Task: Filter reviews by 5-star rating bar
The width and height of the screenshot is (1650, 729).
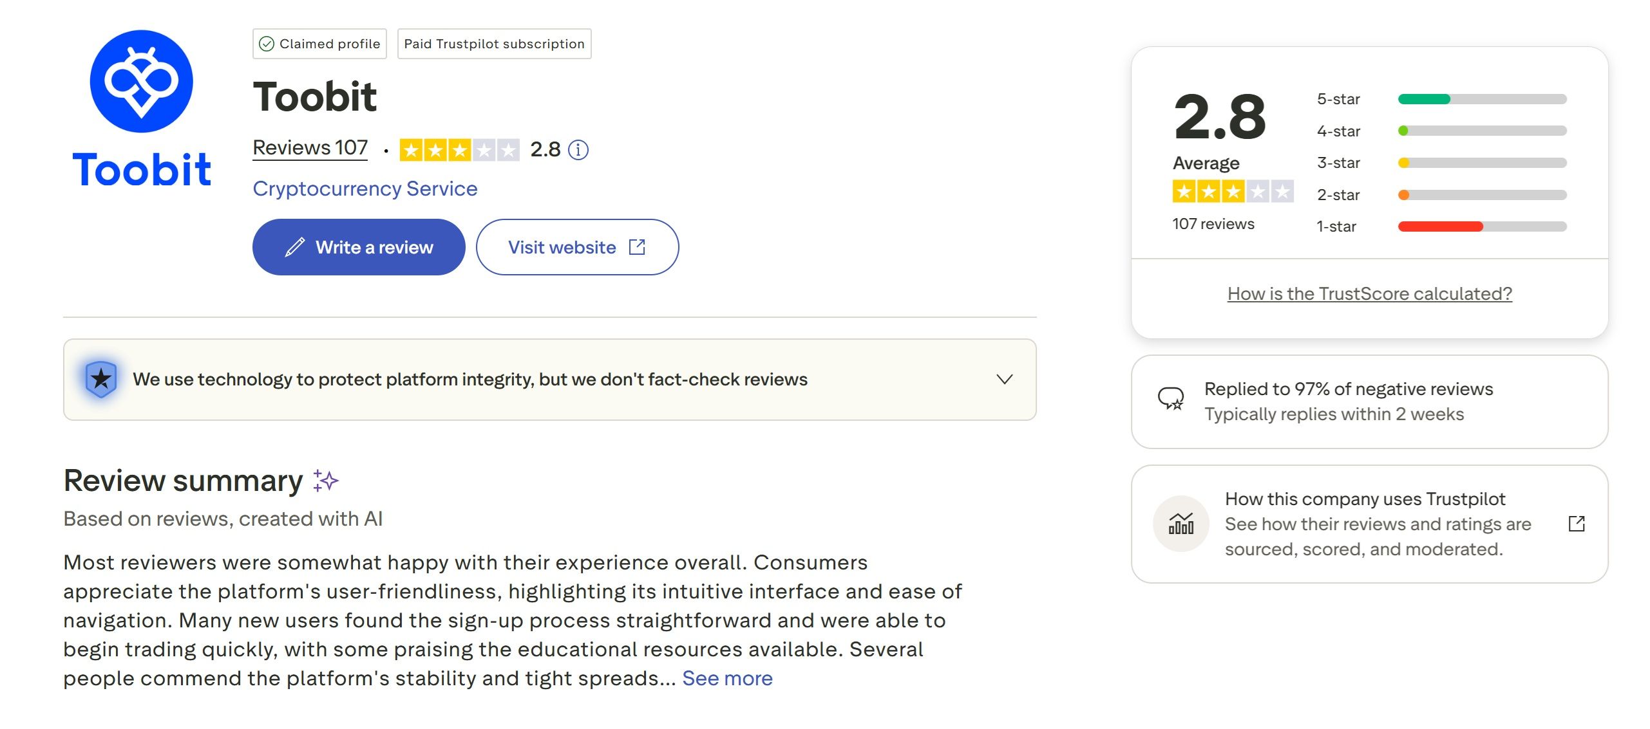Action: click(x=1481, y=99)
